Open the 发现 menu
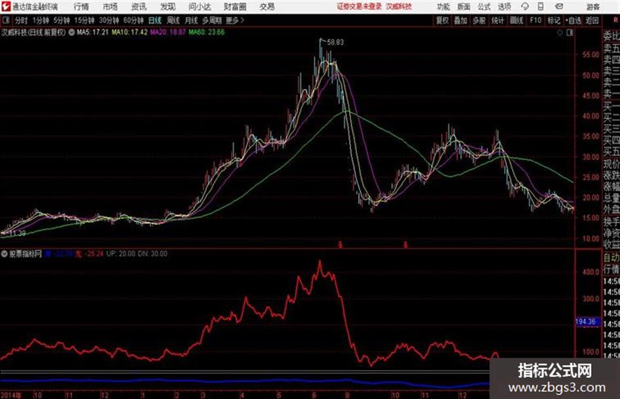 168,7
